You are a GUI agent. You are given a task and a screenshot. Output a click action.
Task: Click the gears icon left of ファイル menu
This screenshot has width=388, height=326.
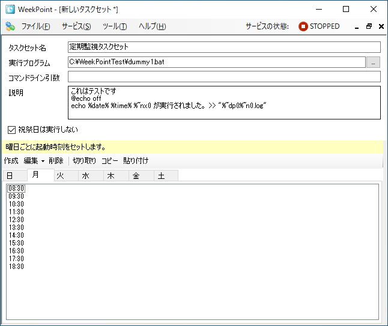point(10,26)
